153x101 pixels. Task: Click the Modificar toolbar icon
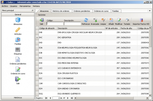pyautogui.click(x=119, y=21)
